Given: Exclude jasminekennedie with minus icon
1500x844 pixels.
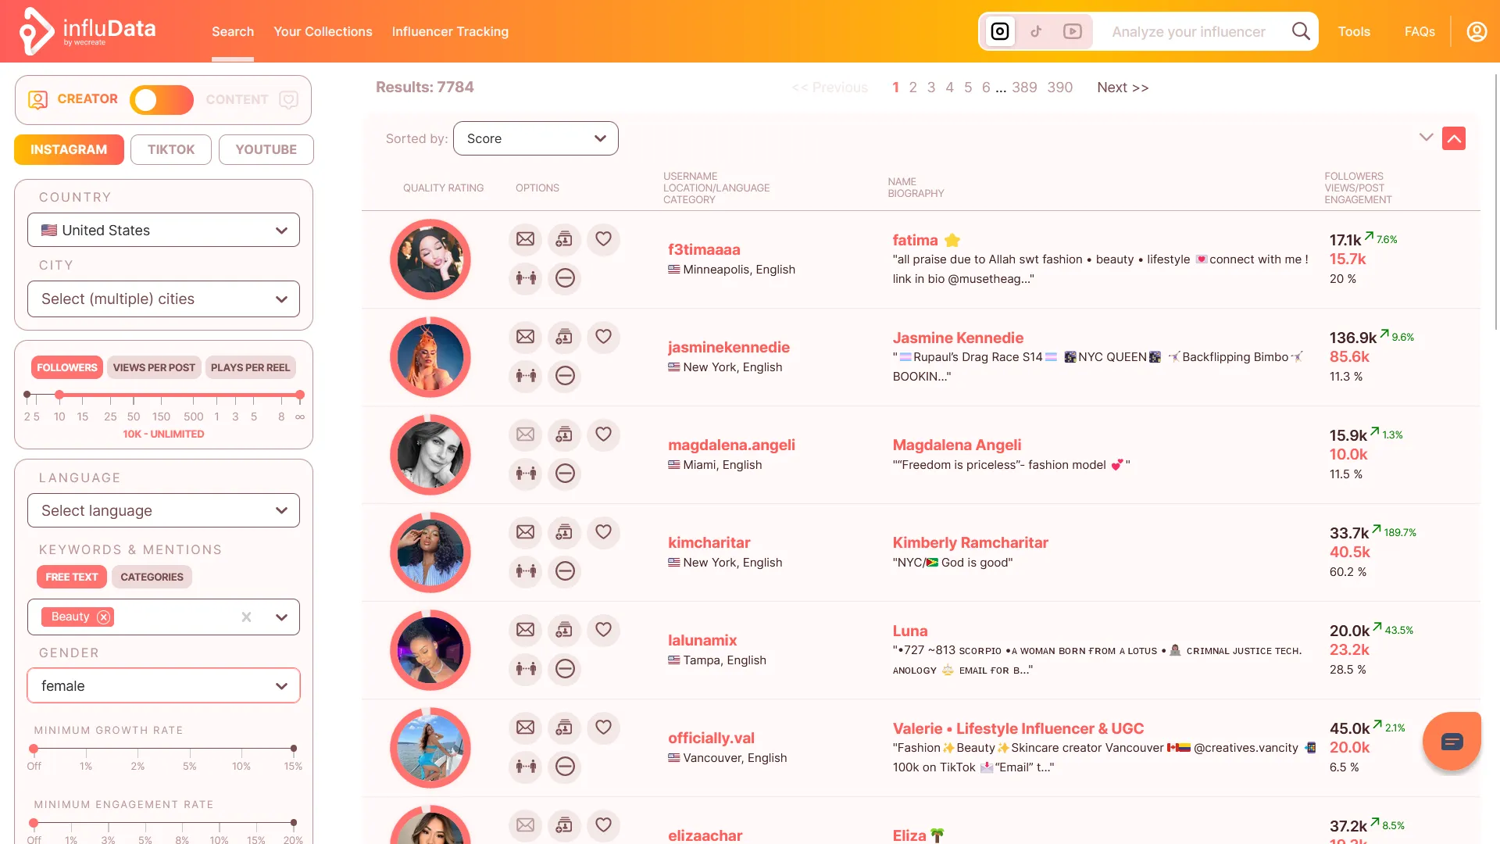Looking at the screenshot, I should [565, 376].
